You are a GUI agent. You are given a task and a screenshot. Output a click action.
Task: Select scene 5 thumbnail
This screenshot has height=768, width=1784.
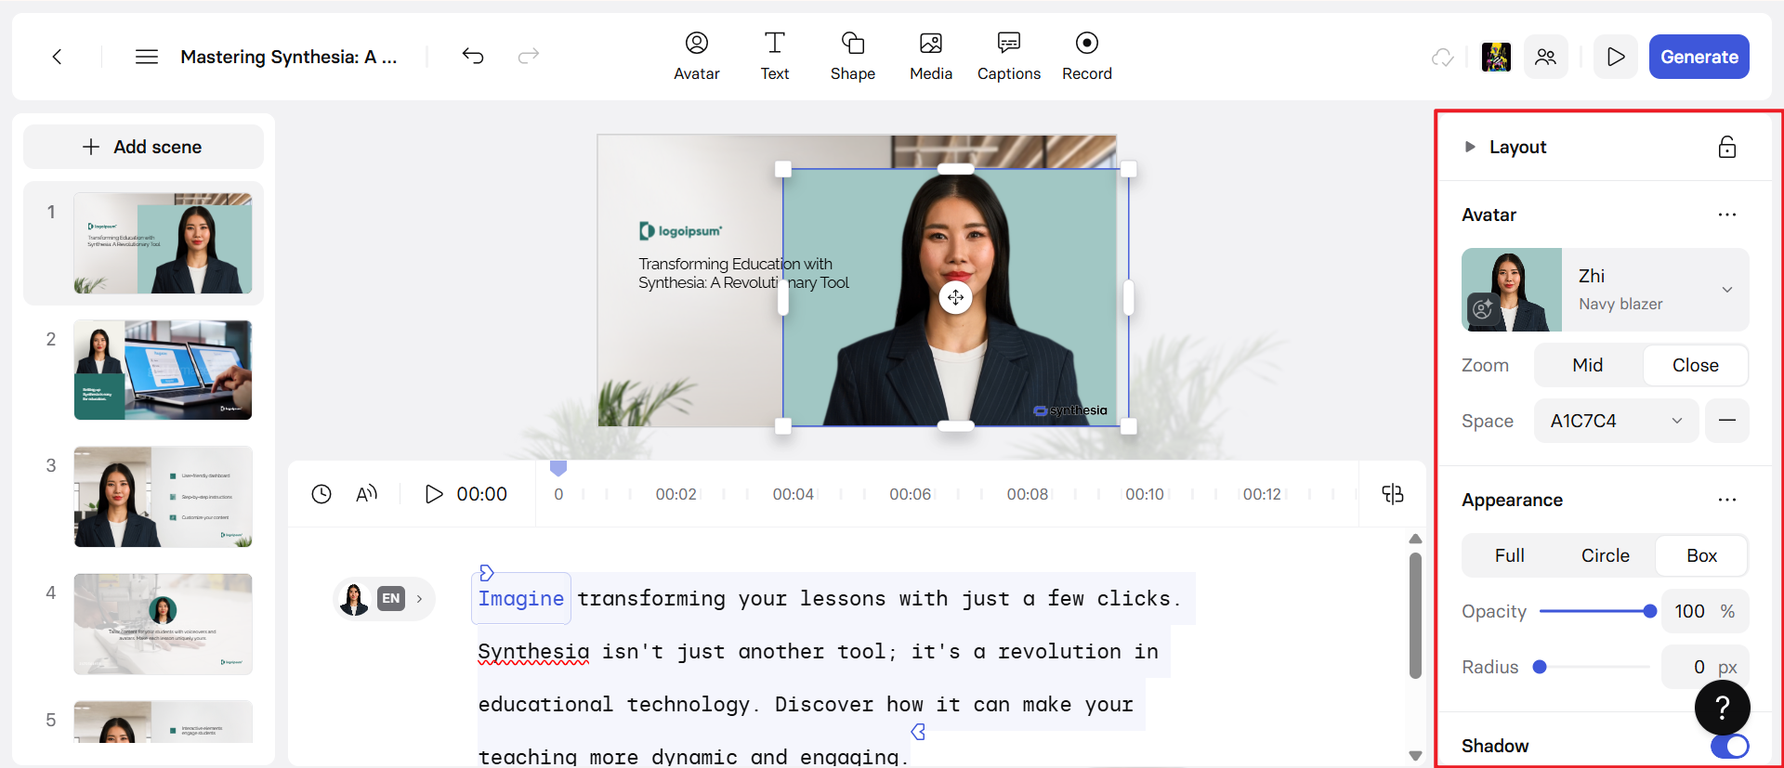coord(163,722)
